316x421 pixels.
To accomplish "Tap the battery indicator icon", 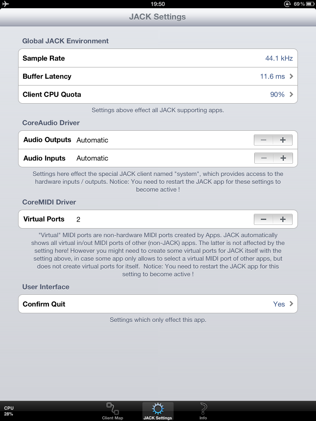I will [x=310, y=4].
